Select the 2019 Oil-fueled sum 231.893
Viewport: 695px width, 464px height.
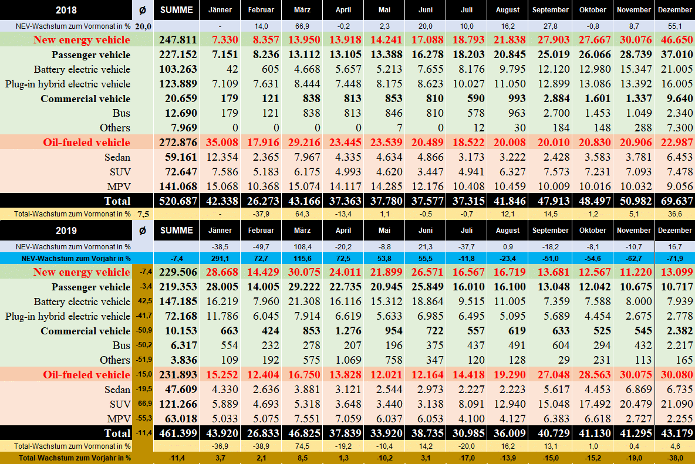point(178,375)
